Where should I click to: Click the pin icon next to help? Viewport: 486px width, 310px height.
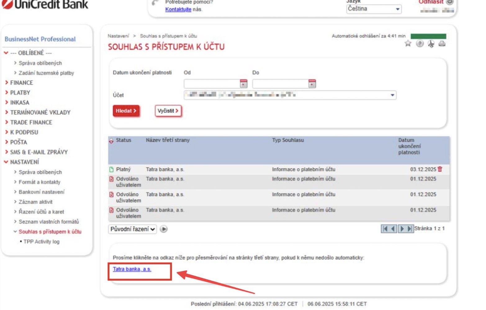[431, 44]
